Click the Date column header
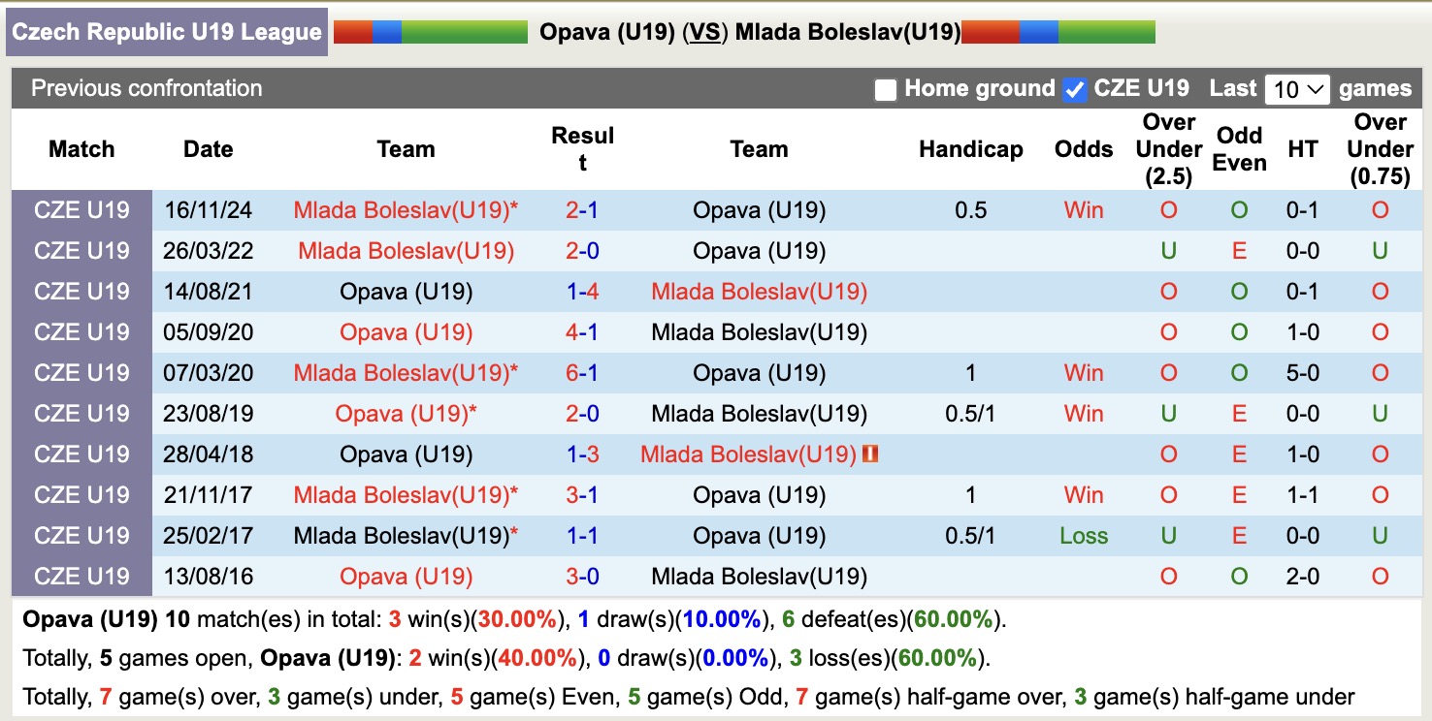 [208, 149]
